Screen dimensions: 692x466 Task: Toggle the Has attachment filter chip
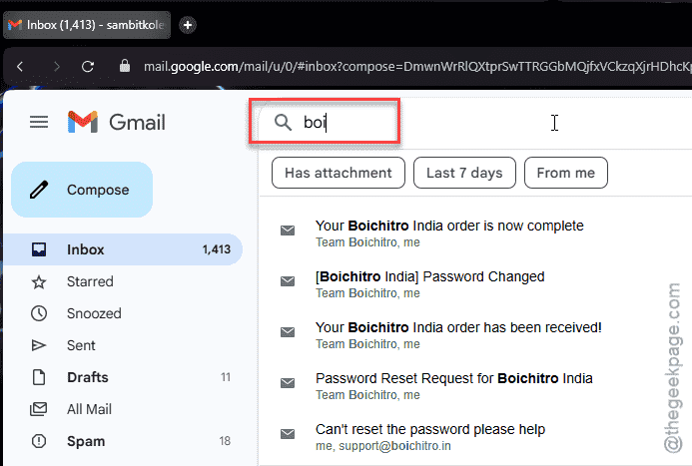tap(339, 173)
